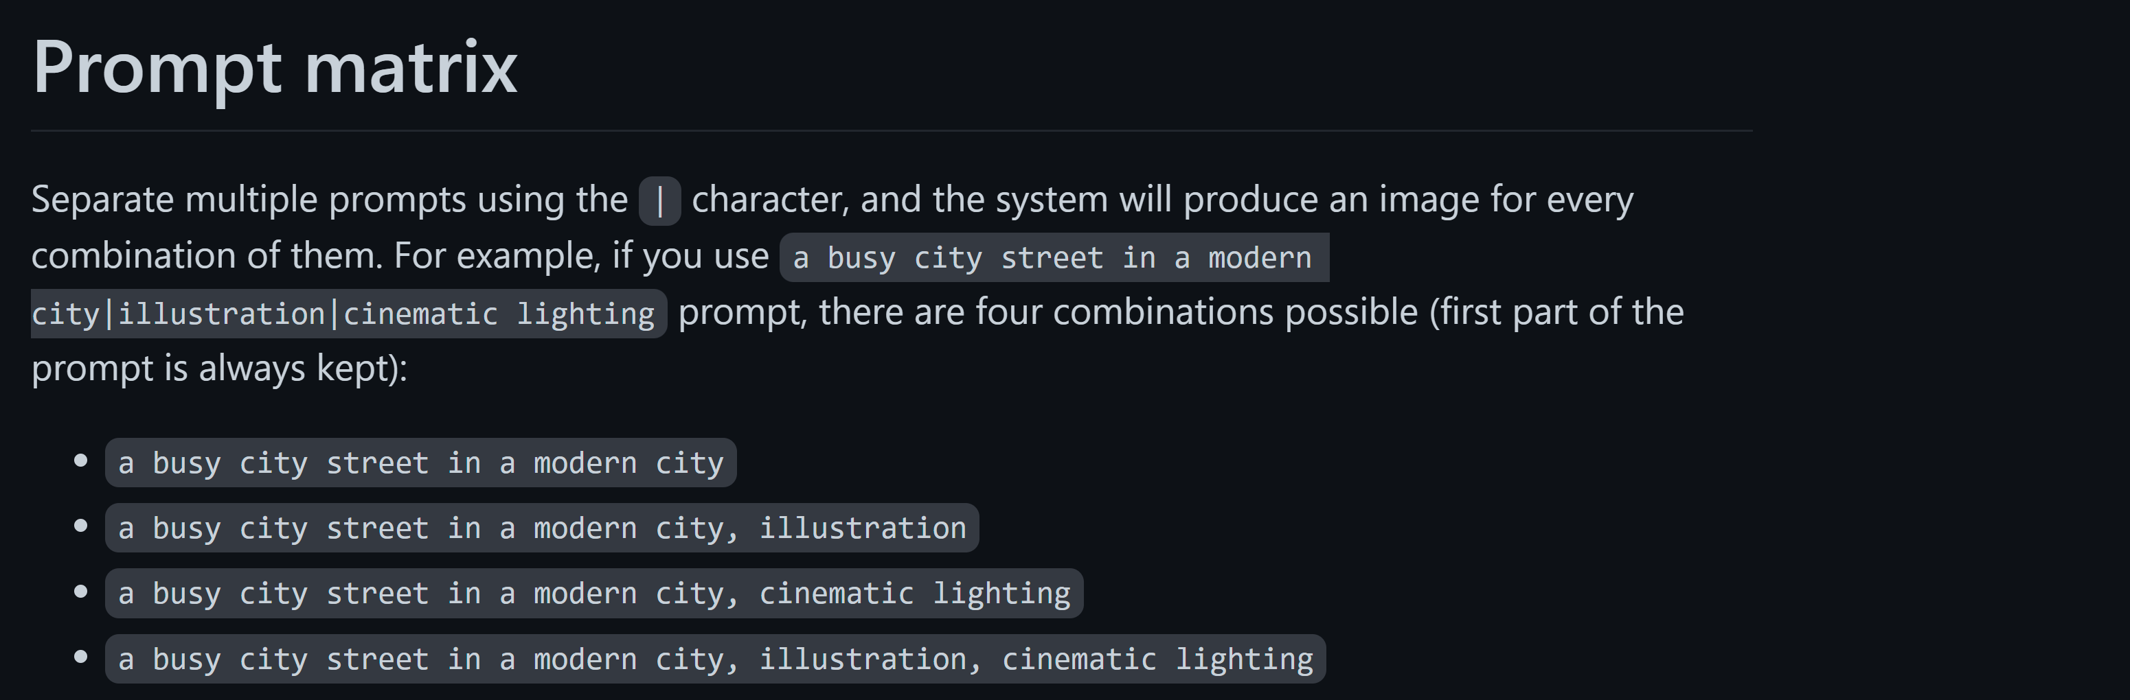Click the second bullet's code ending "city, illustration"
The height and width of the screenshot is (700, 2130).
(541, 528)
